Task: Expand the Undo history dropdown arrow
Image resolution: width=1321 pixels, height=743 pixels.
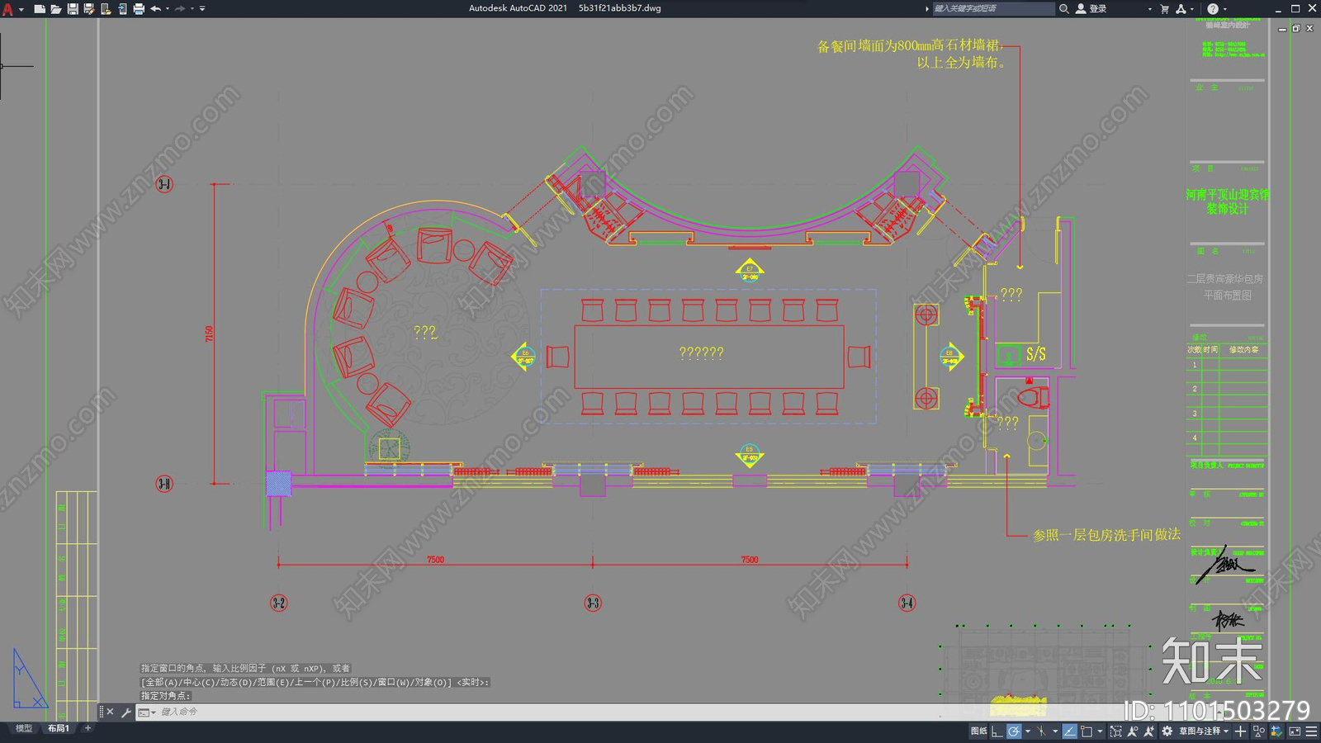Action: (x=168, y=8)
